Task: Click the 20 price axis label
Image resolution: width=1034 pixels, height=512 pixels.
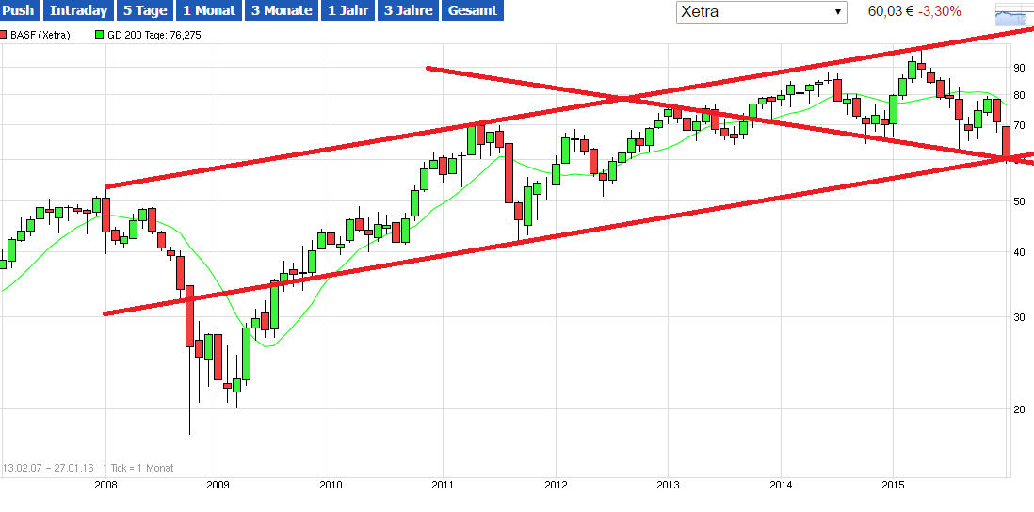Action: (x=1019, y=409)
